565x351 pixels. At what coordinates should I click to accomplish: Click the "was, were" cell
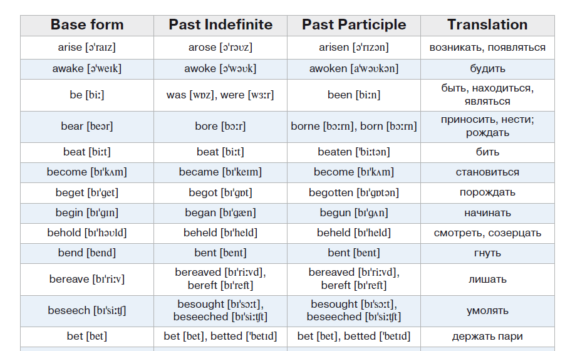point(220,95)
